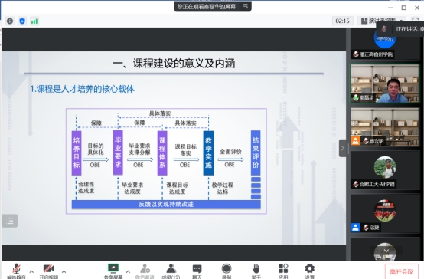Expand share screen options arrow
This screenshot has height=279, width=424.
pos(128,271)
